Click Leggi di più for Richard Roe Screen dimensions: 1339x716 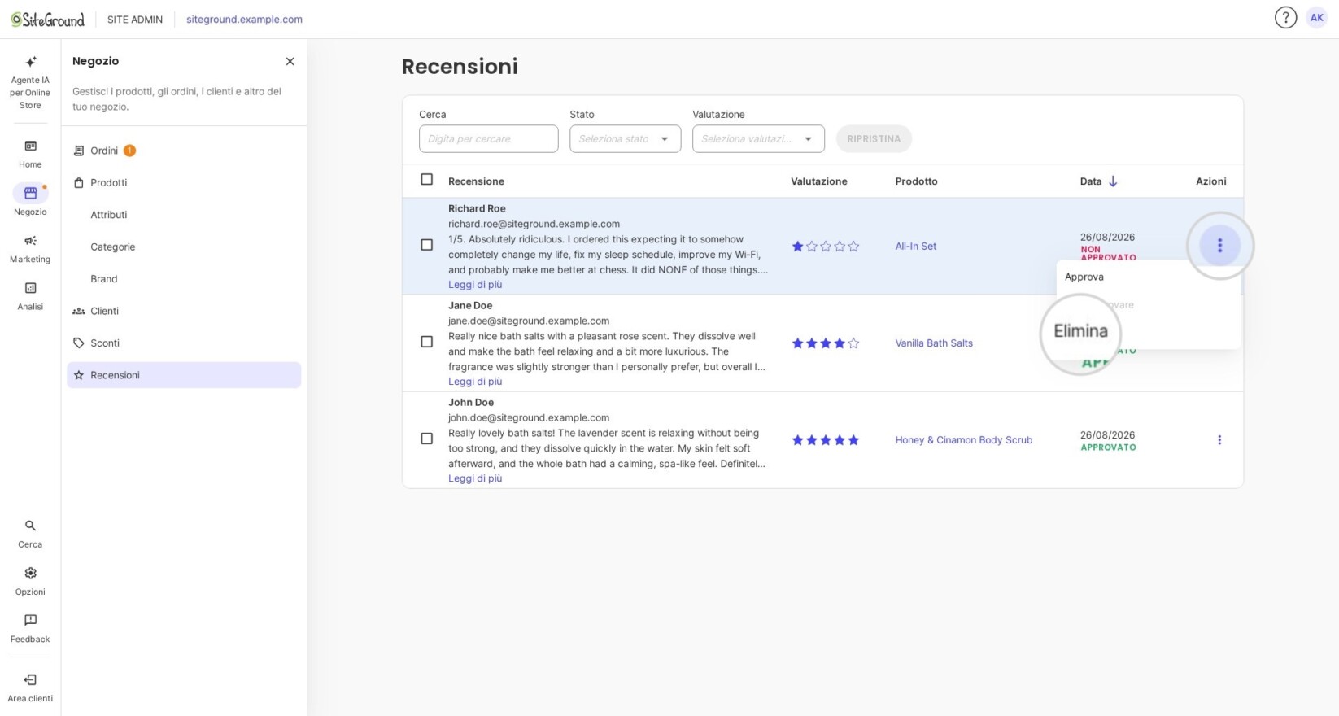[x=475, y=285]
